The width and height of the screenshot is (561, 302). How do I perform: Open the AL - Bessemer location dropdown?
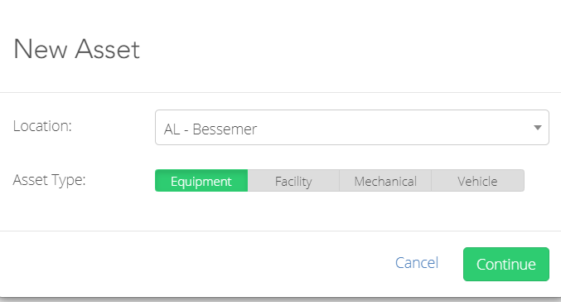click(x=352, y=128)
